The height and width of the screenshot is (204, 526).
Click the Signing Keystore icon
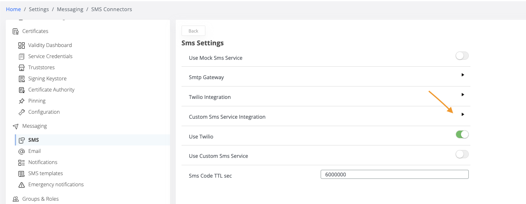tap(22, 79)
